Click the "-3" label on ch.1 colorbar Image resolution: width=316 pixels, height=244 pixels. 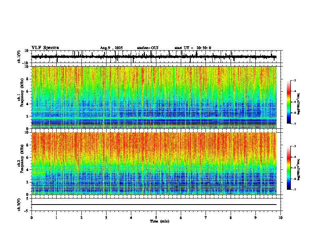point(294,80)
